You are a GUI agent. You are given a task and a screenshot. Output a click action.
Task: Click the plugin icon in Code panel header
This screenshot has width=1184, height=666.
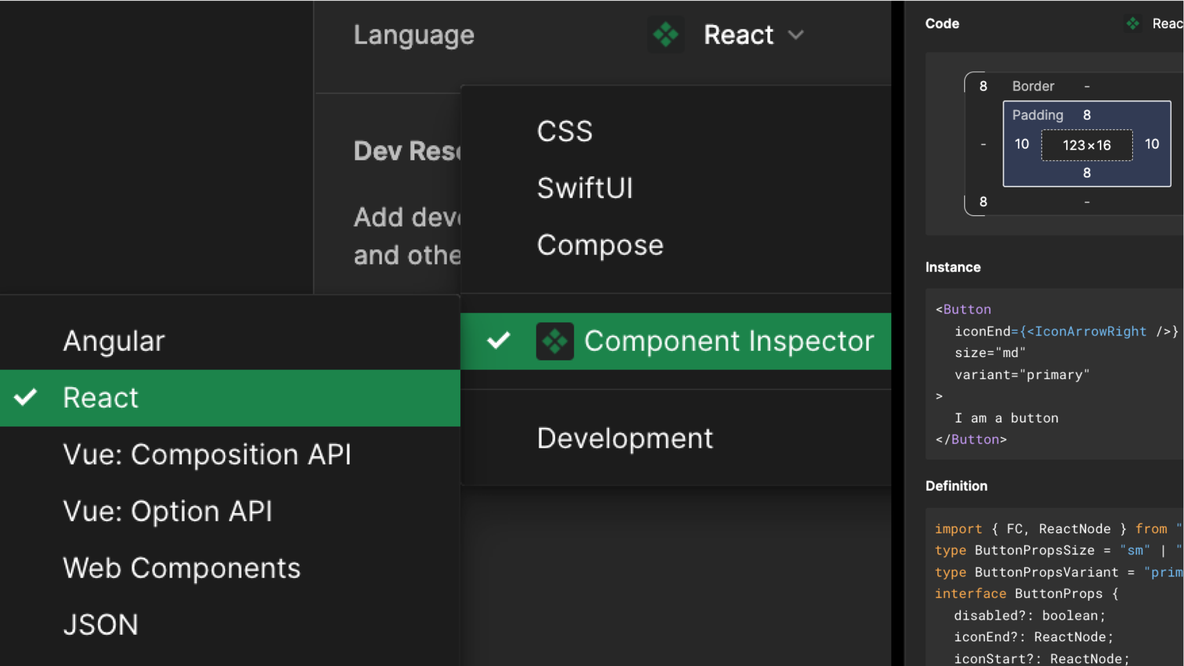pyautogui.click(x=1132, y=24)
